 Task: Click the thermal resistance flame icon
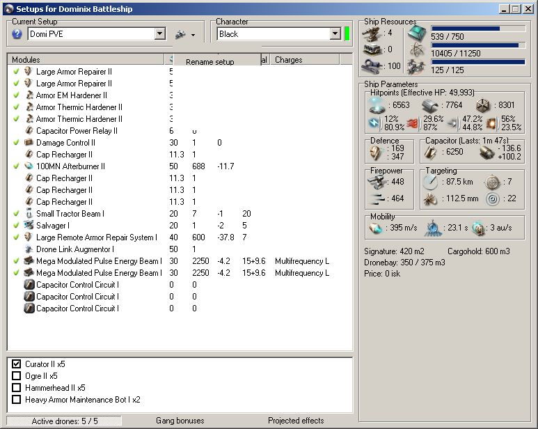(413, 123)
